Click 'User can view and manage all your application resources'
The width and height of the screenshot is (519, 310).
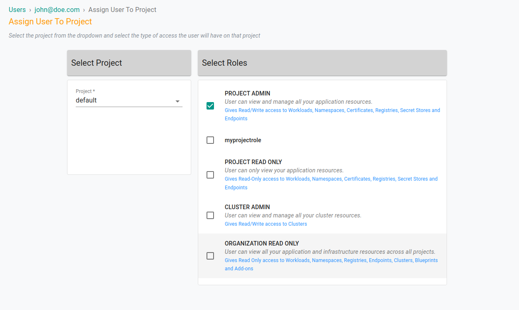pyautogui.click(x=298, y=102)
